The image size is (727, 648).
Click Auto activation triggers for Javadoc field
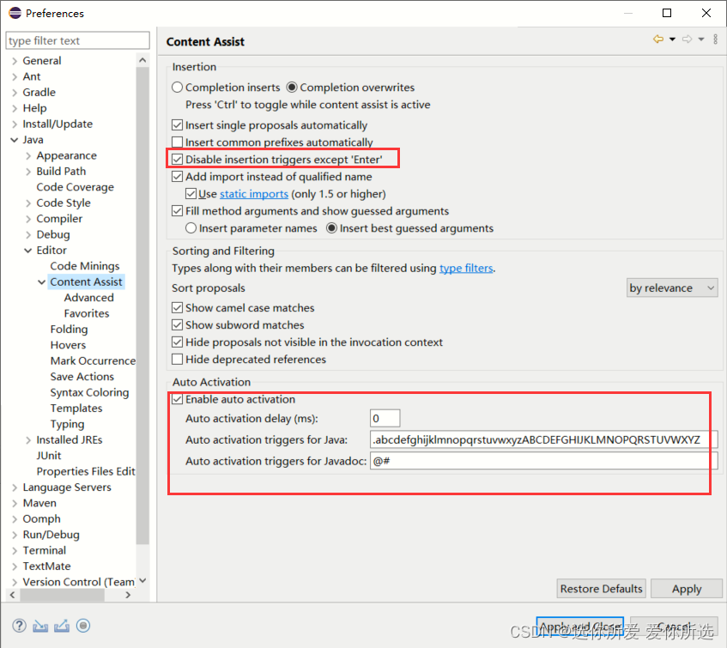coord(544,461)
